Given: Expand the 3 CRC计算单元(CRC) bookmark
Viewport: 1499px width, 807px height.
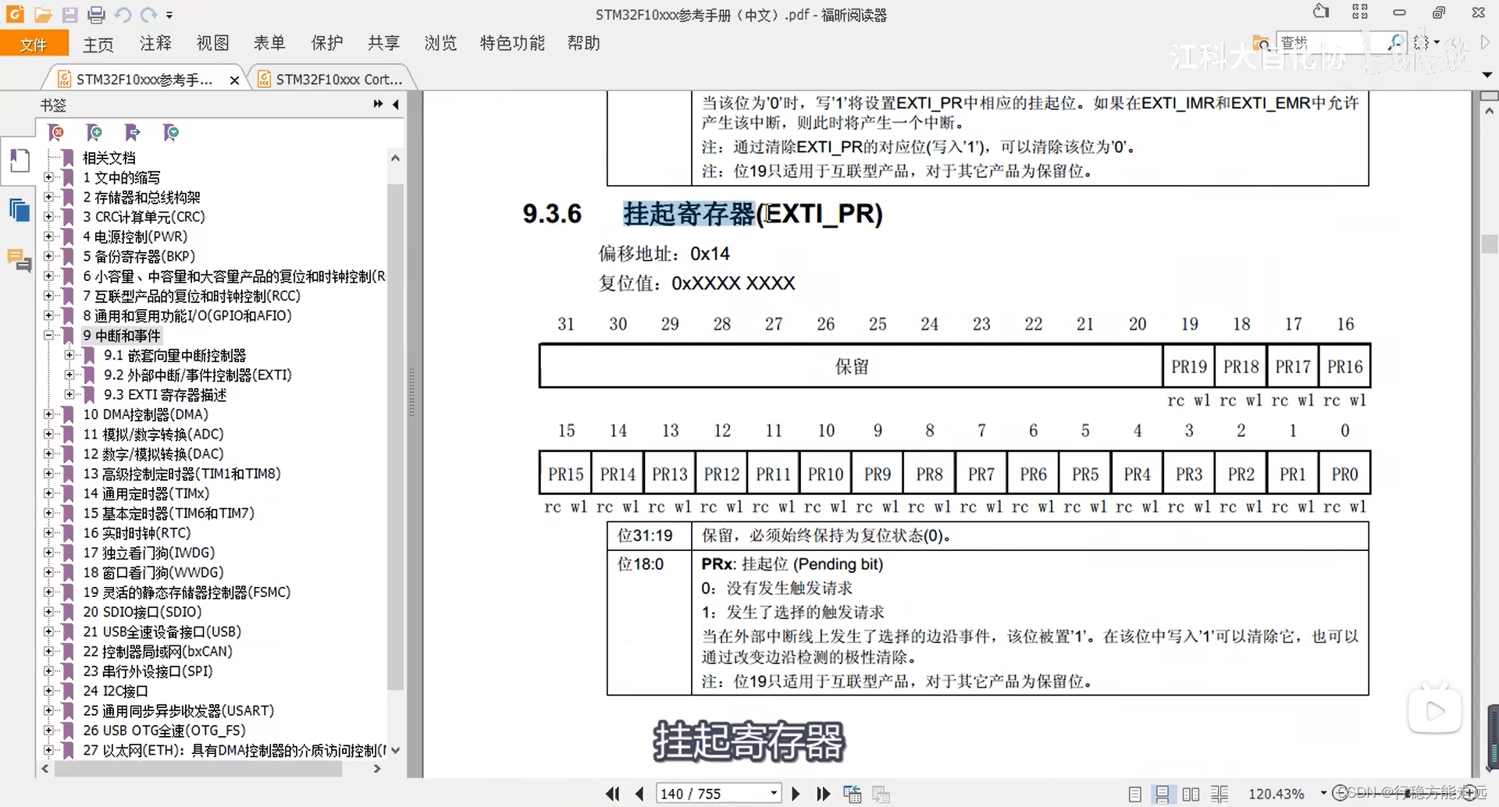Looking at the screenshot, I should coord(48,217).
